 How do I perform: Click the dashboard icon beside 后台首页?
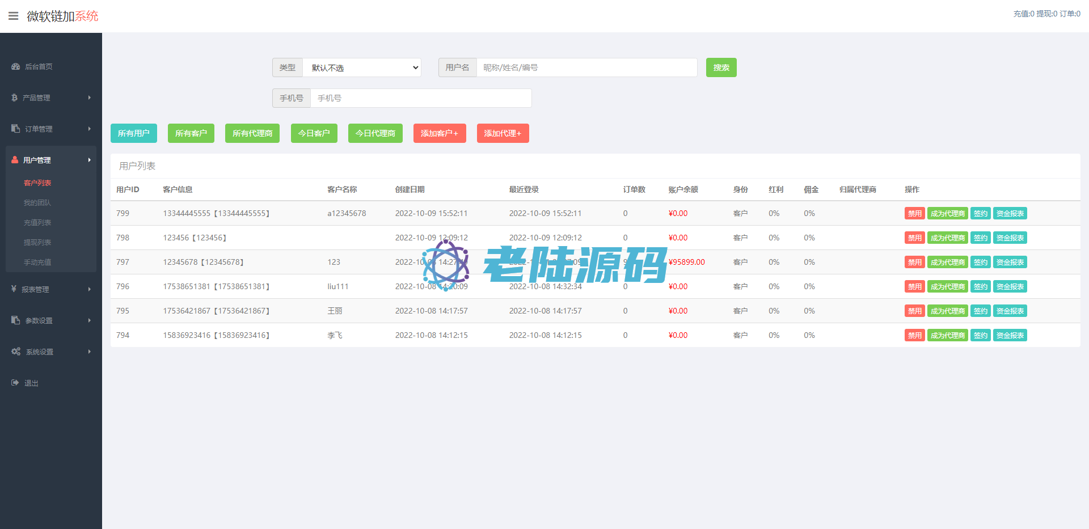pyautogui.click(x=15, y=66)
